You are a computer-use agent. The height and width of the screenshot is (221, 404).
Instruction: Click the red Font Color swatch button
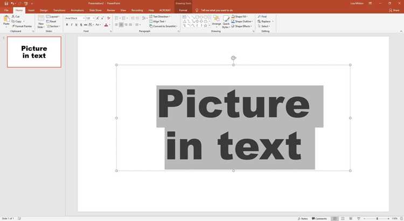[106, 25]
